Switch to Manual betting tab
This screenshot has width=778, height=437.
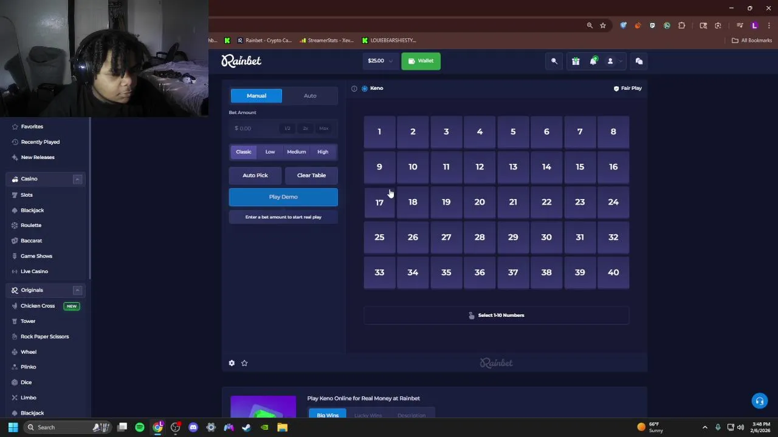pos(256,96)
